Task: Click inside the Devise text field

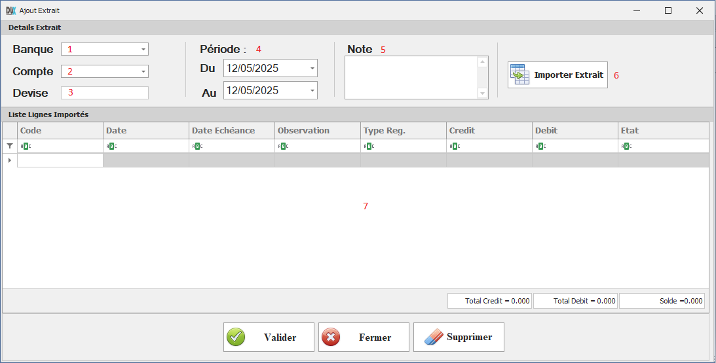Action: 105,93
